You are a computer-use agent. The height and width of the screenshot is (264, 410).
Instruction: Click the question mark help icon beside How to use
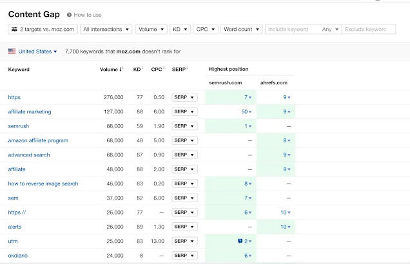click(69, 15)
